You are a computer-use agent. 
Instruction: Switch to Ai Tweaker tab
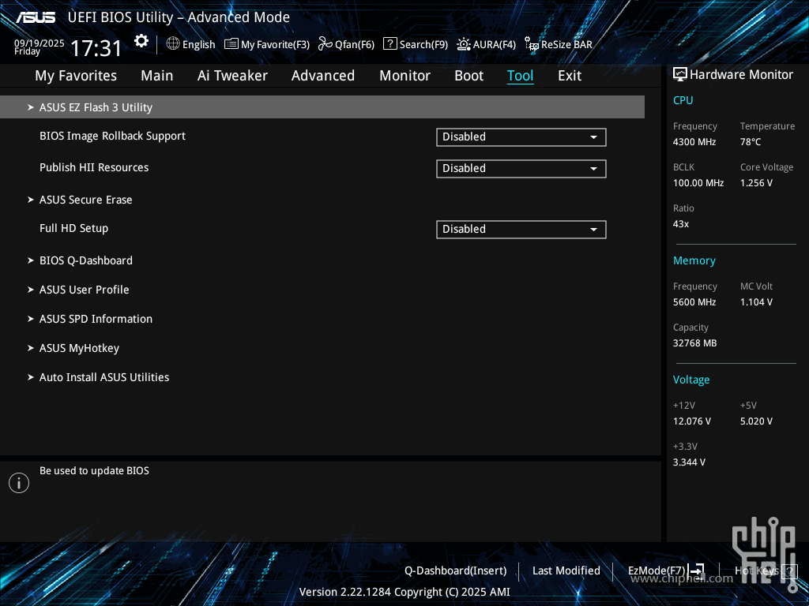pyautogui.click(x=232, y=76)
